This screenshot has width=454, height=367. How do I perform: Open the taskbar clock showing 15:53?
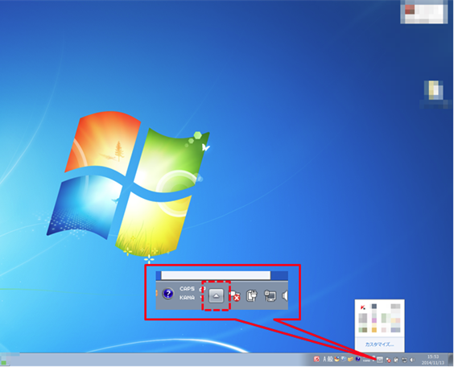[433, 360]
